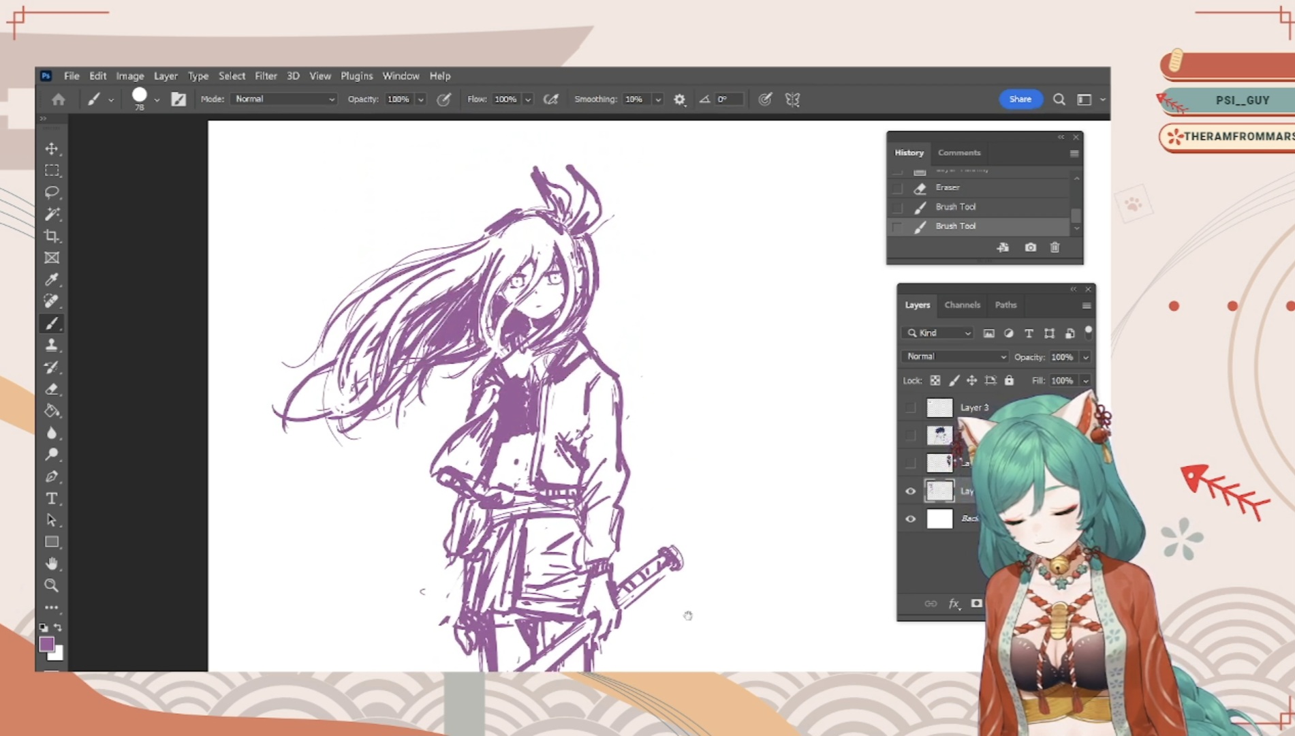The height and width of the screenshot is (736, 1295).
Task: Select the Rectangular Marquee tool
Action: coord(52,170)
